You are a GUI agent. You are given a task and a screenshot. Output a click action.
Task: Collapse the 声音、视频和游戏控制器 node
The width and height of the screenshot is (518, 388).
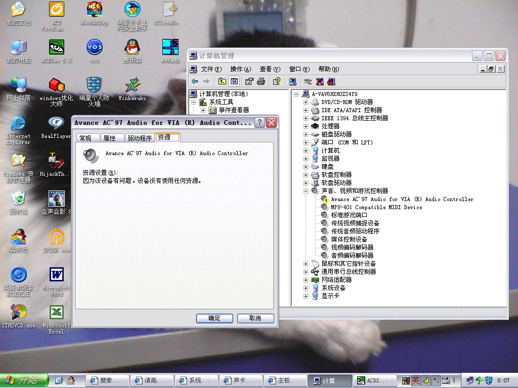tap(306, 191)
